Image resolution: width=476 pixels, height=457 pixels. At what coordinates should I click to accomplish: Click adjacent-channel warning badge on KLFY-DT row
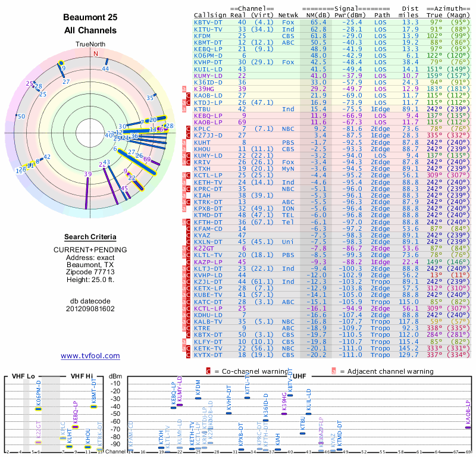184,342
